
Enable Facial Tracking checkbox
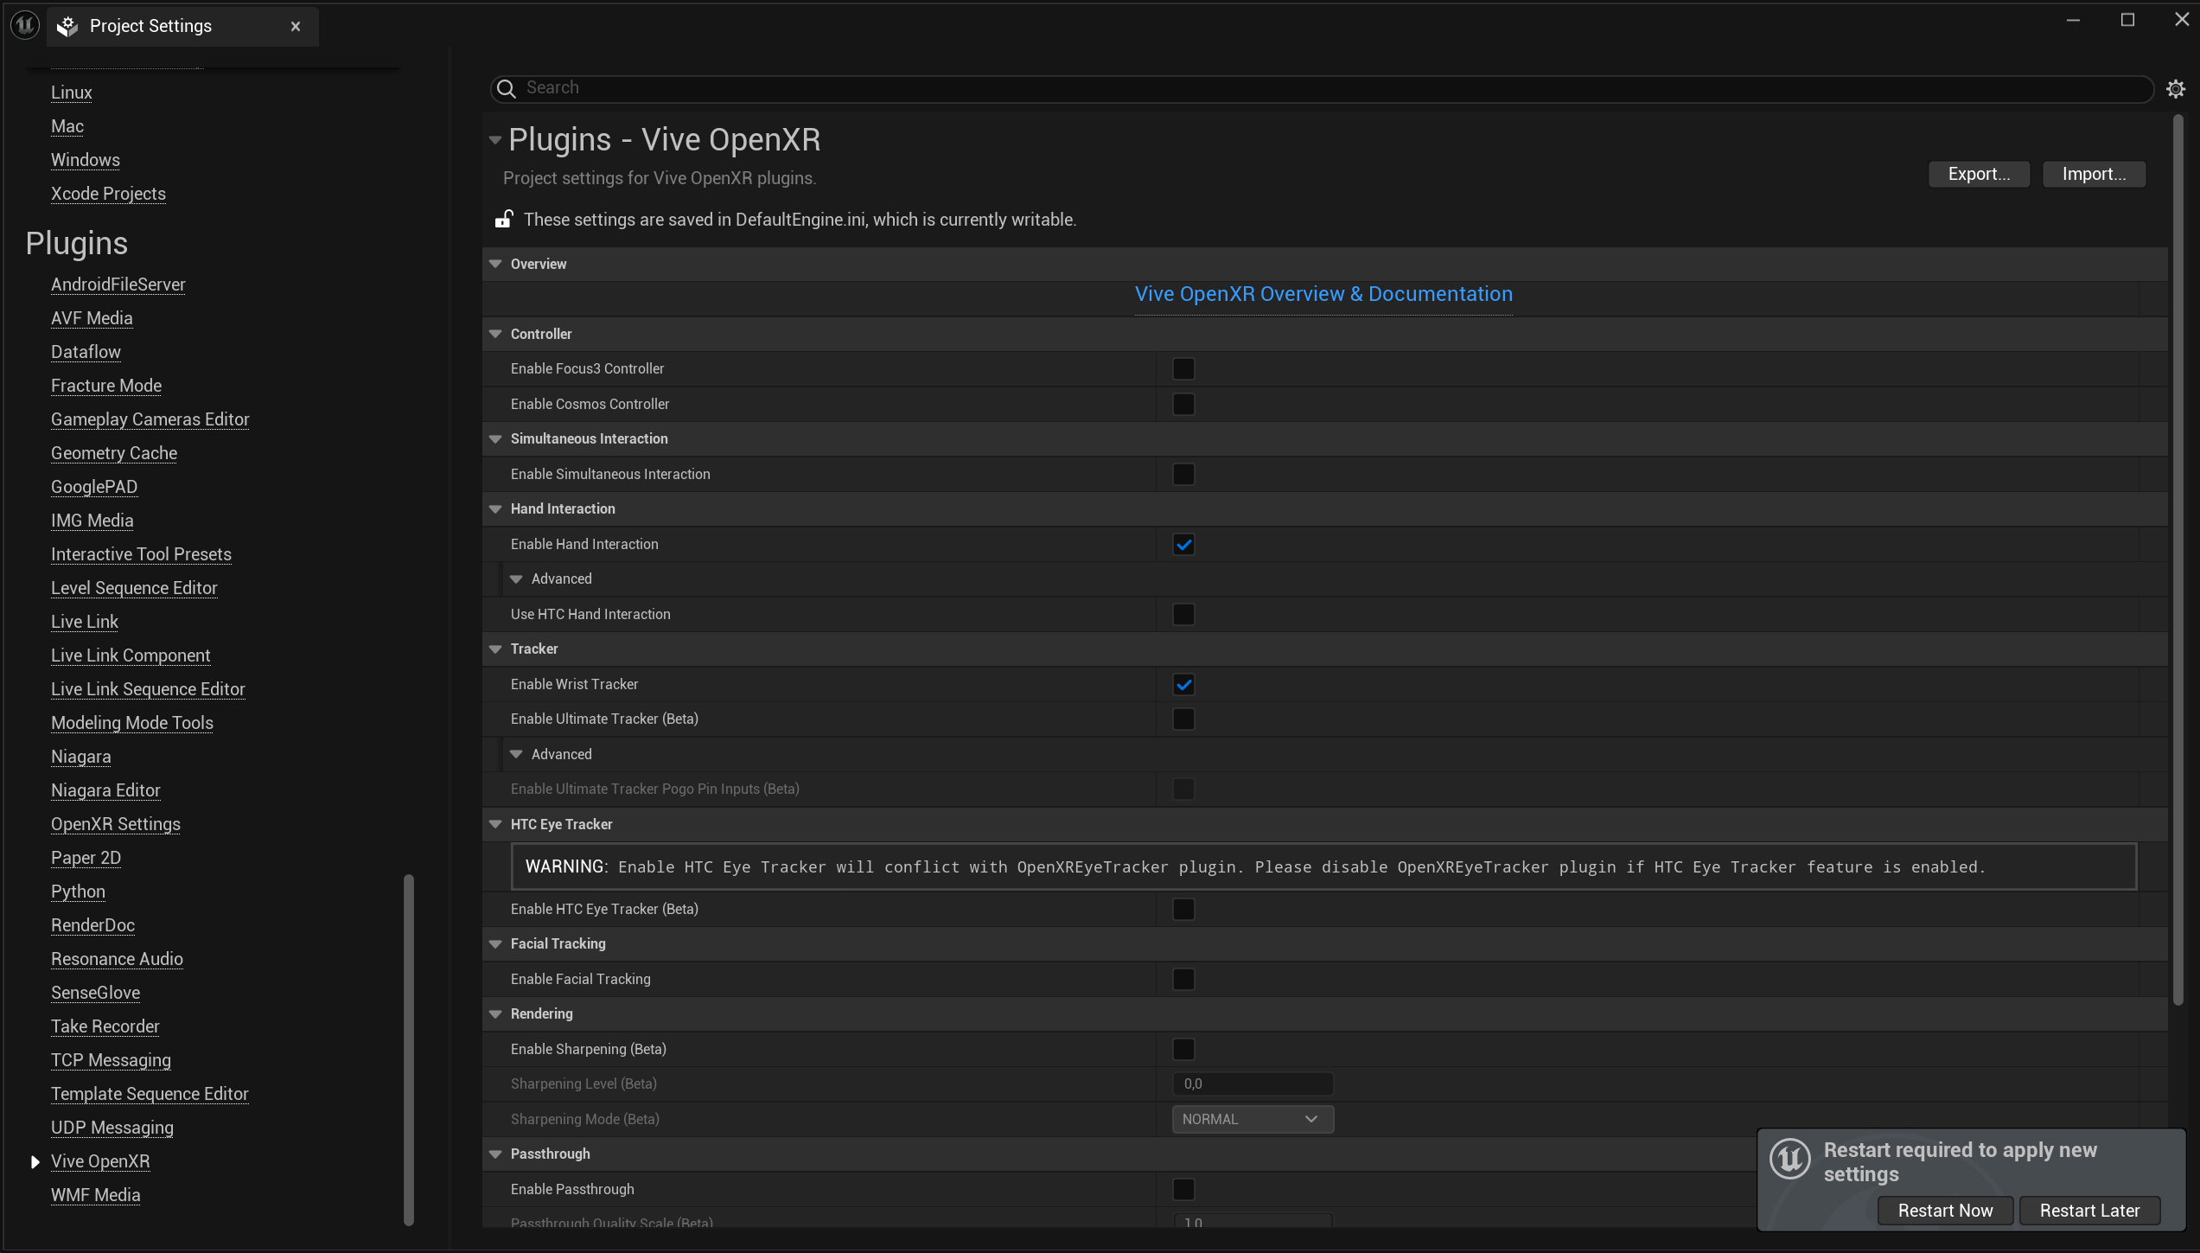coord(1184,978)
